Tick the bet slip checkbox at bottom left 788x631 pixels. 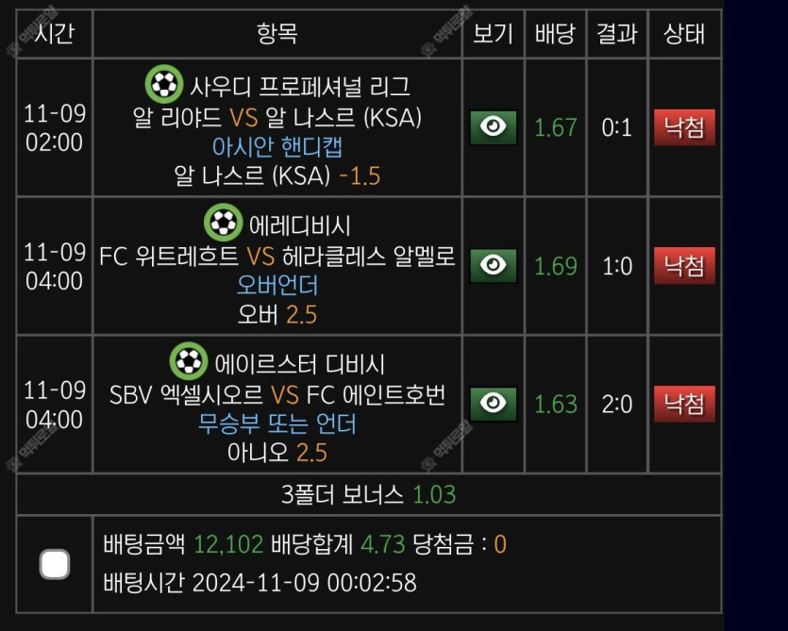[55, 564]
